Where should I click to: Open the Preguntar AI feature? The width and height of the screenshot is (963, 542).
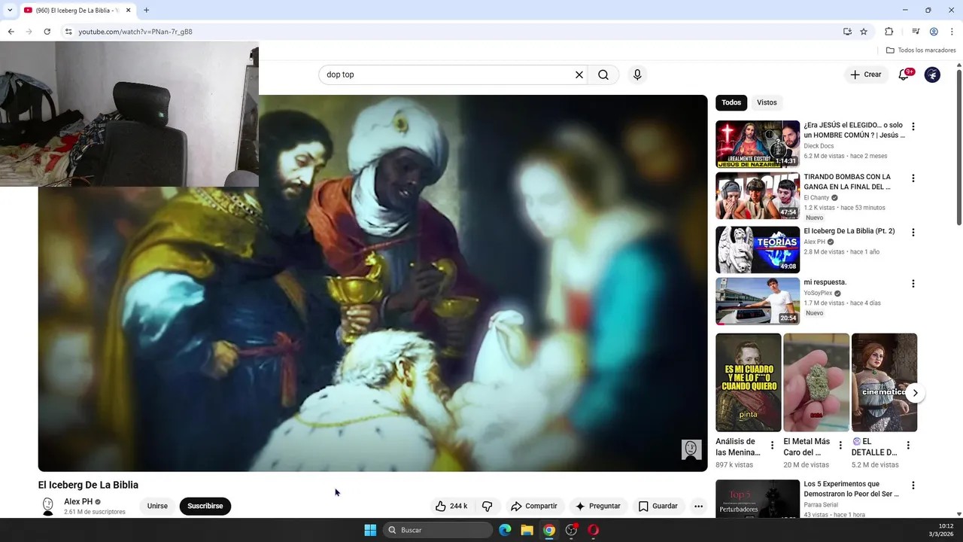(598, 506)
